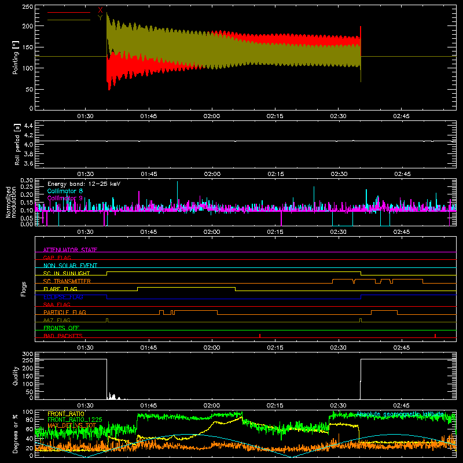The height and width of the screenshot is (463, 463).
Task: Click first red BAD_PACKETS marker after 02:00
Action: pyautogui.click(x=260, y=336)
